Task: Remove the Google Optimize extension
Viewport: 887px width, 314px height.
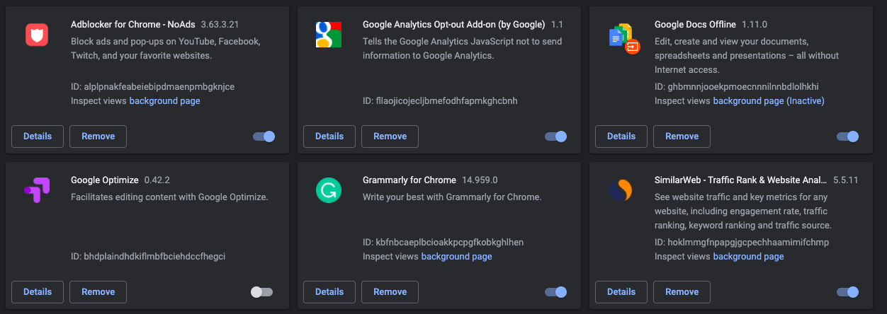Action: point(98,292)
